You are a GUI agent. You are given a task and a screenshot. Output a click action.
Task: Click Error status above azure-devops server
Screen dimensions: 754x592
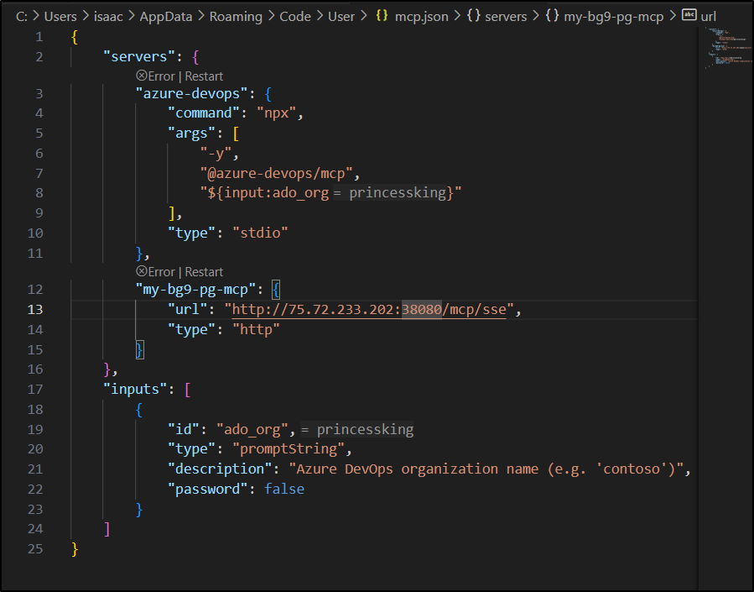pos(155,76)
